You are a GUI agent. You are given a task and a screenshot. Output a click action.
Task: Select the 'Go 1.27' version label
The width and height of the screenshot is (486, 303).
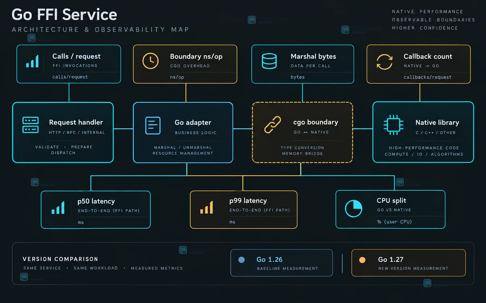391,260
